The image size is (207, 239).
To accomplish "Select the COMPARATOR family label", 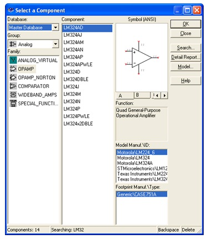I will pyautogui.click(x=33, y=86).
